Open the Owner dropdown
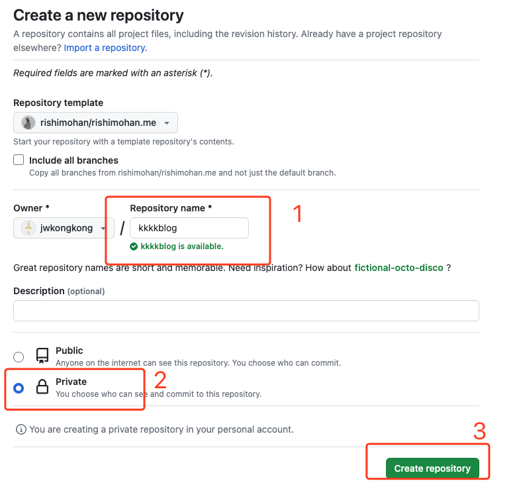The width and height of the screenshot is (521, 483). (x=63, y=228)
